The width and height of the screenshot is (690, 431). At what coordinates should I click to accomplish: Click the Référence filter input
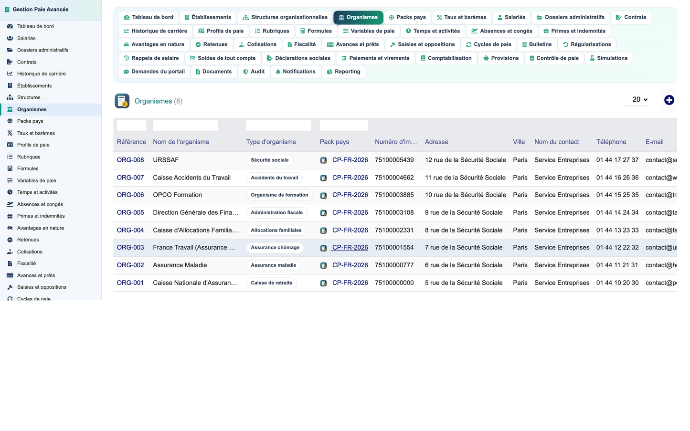(x=131, y=126)
